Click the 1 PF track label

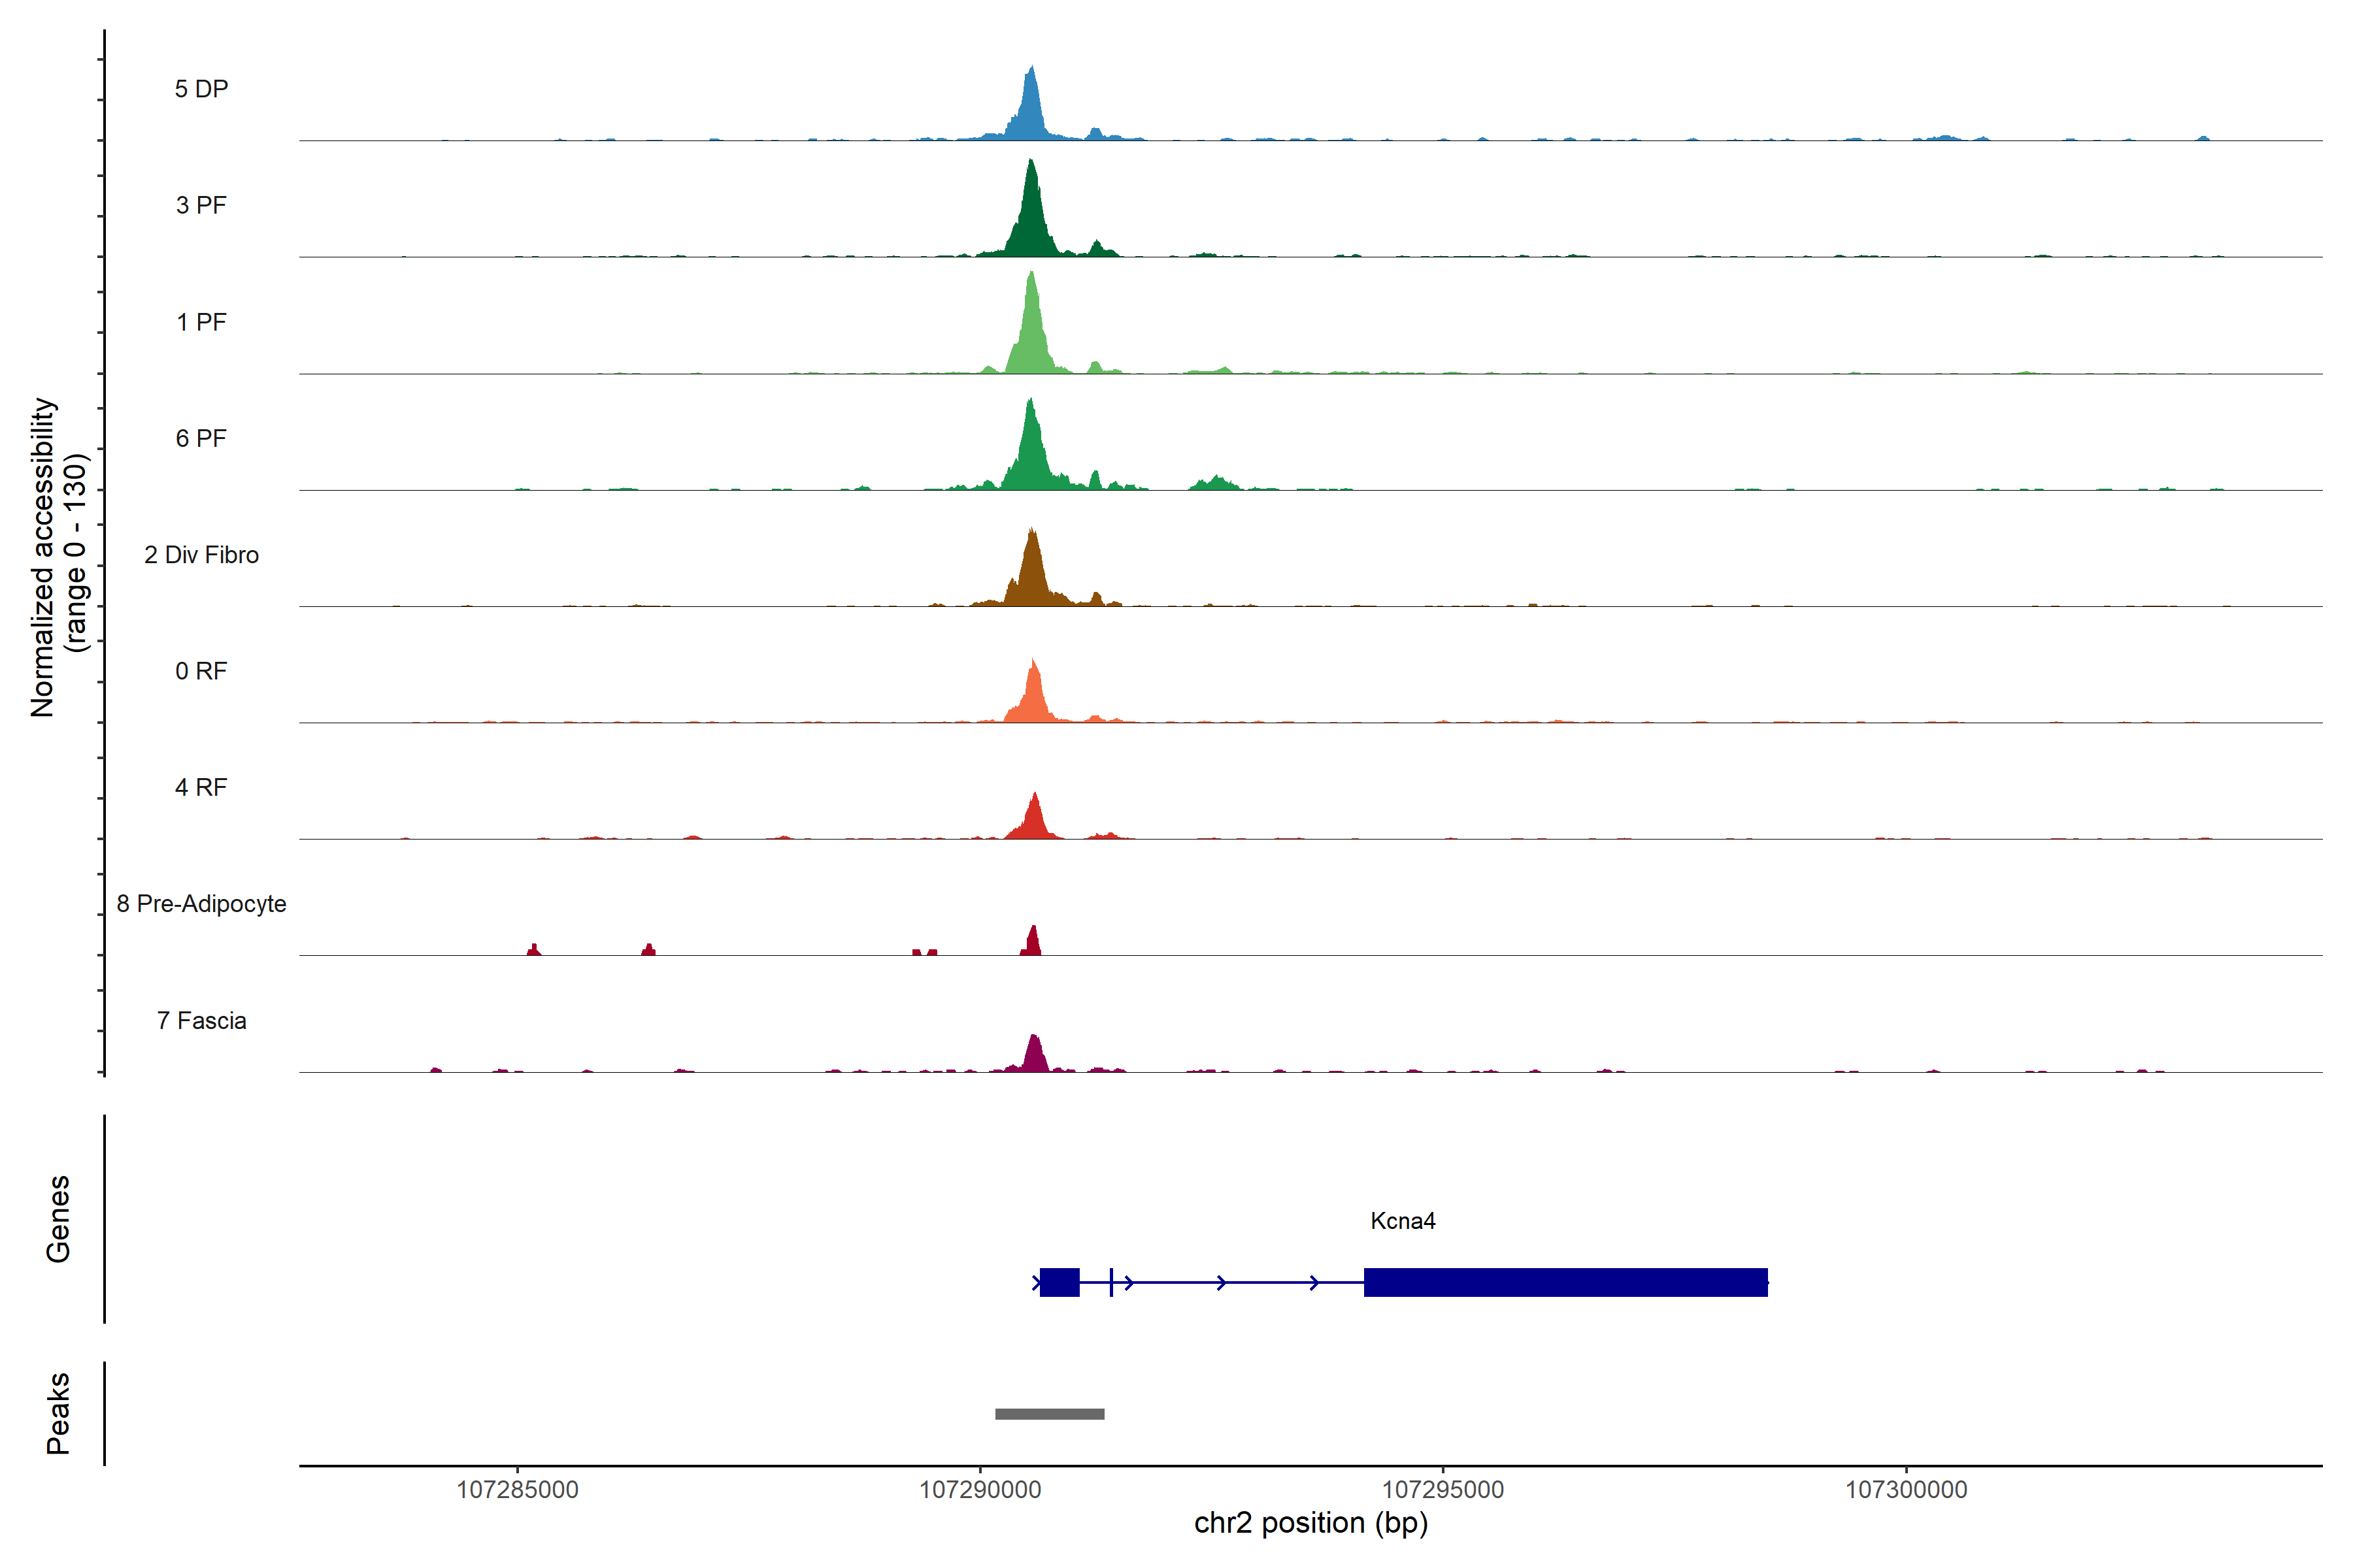pyautogui.click(x=201, y=322)
